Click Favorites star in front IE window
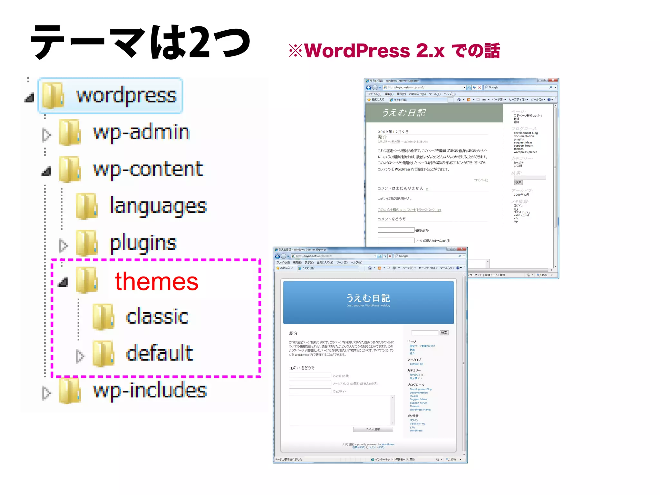The image size is (660, 495). point(277,268)
